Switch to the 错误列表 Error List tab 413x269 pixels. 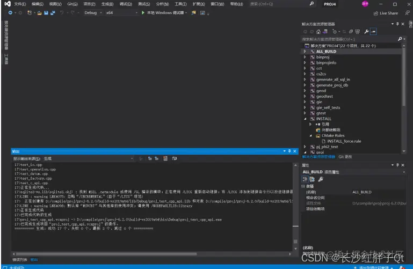tap(20, 260)
